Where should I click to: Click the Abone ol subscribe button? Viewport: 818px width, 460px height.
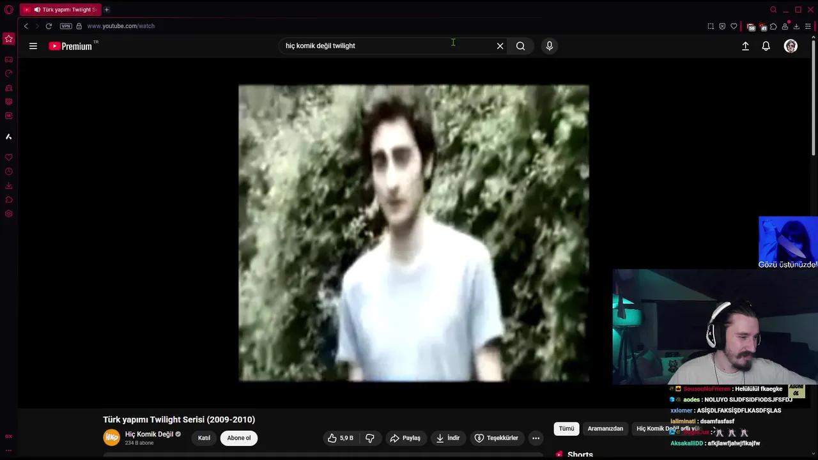click(239, 438)
